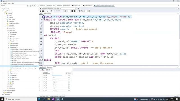Image resolution: width=180 pixels, height=101 pixels.
Task: Click the Open File folder icon
Action: pyautogui.click(x=40, y=11)
